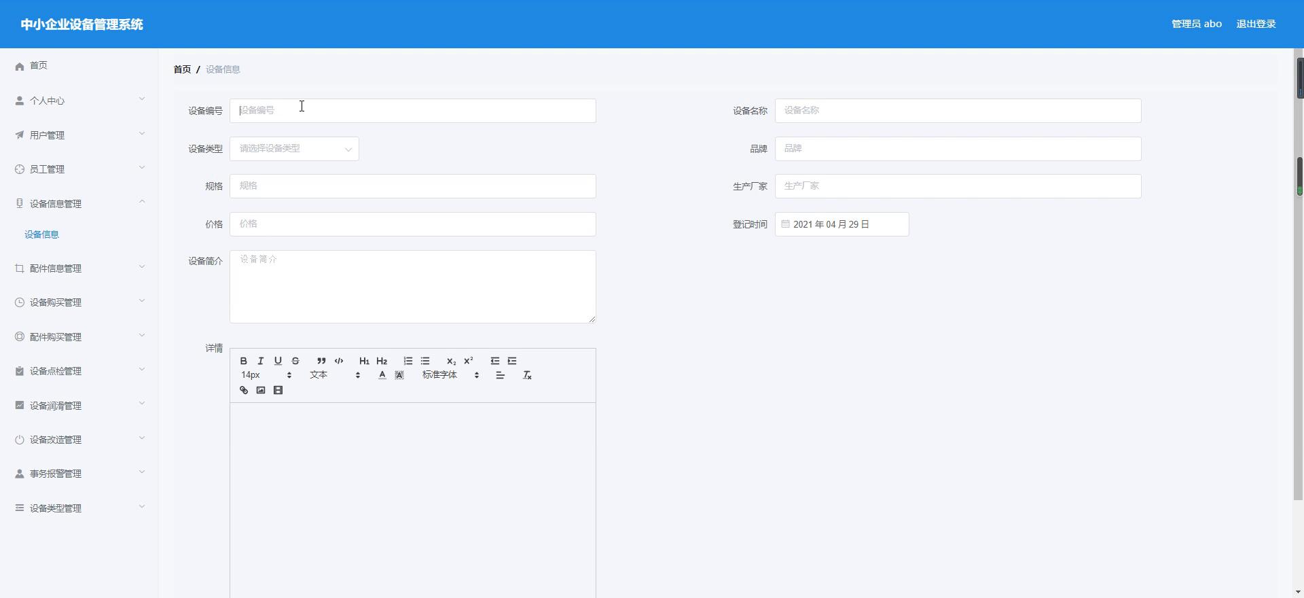
Task: Toggle underline formatting in the editor
Action: 278,361
